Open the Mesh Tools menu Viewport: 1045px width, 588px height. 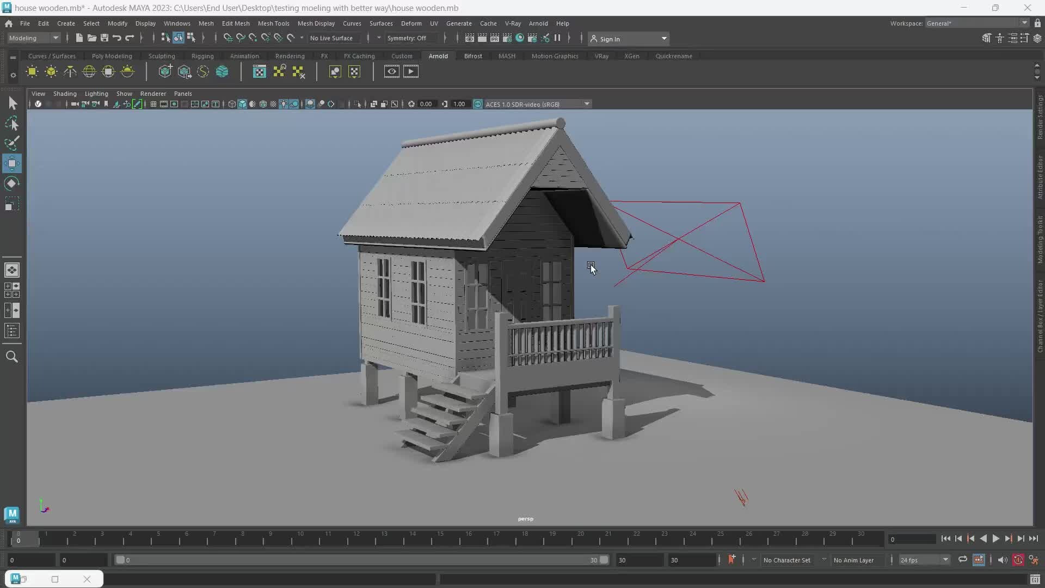coord(274,23)
